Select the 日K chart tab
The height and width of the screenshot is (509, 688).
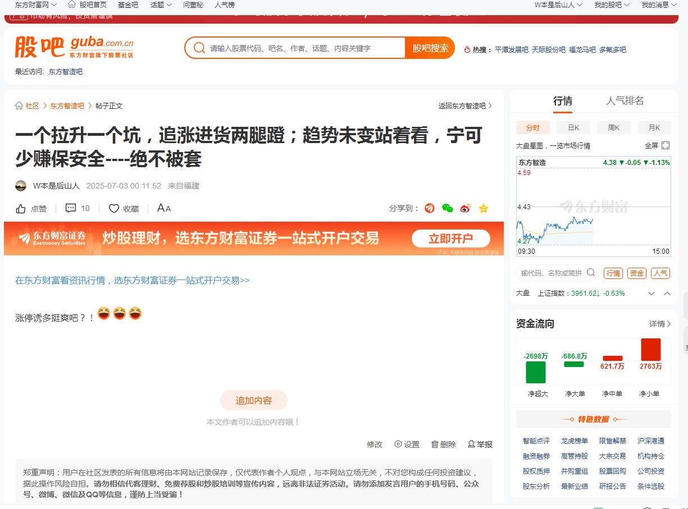(573, 127)
